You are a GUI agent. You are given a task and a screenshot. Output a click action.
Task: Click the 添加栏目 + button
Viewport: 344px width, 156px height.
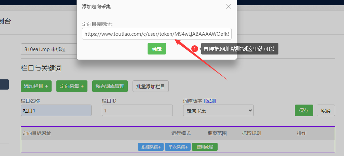point(36,86)
